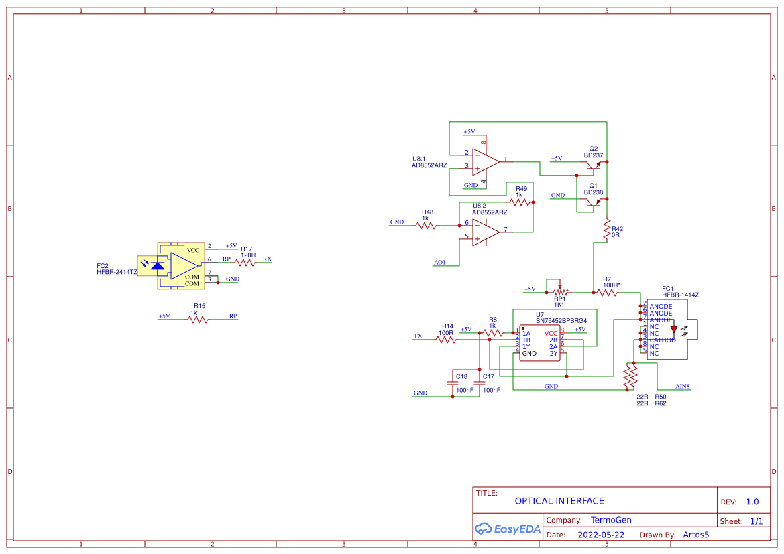Select the AO1 net flag
Screen dimensions: 784x554
click(x=441, y=263)
